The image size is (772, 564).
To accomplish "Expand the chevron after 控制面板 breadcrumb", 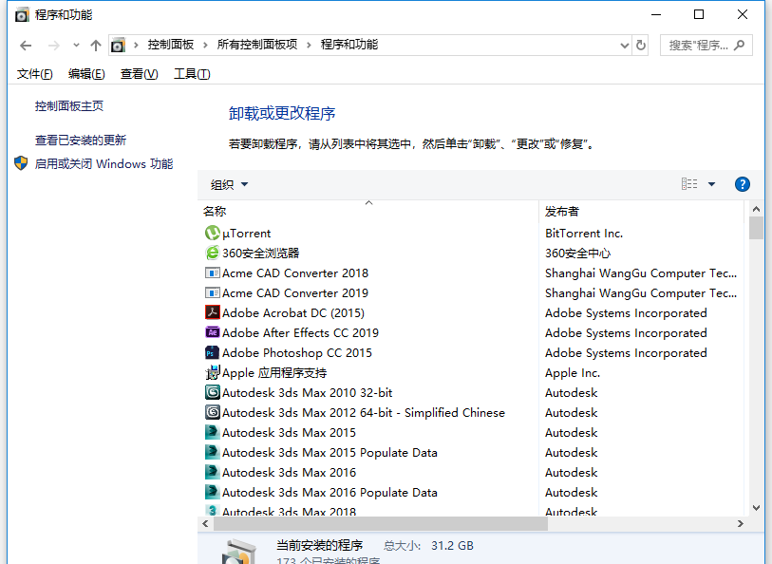I will pyautogui.click(x=205, y=46).
